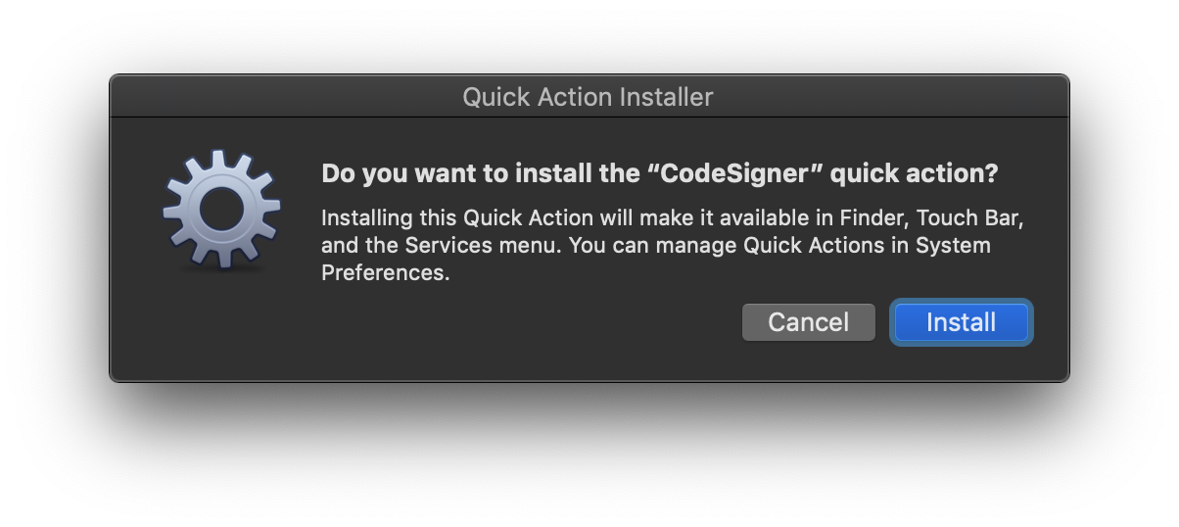
Task: Click the center hole of the gear icon
Action: [x=221, y=208]
